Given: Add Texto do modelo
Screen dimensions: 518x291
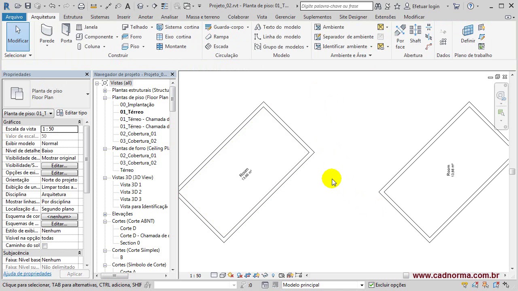Looking at the screenshot, I should (x=278, y=27).
